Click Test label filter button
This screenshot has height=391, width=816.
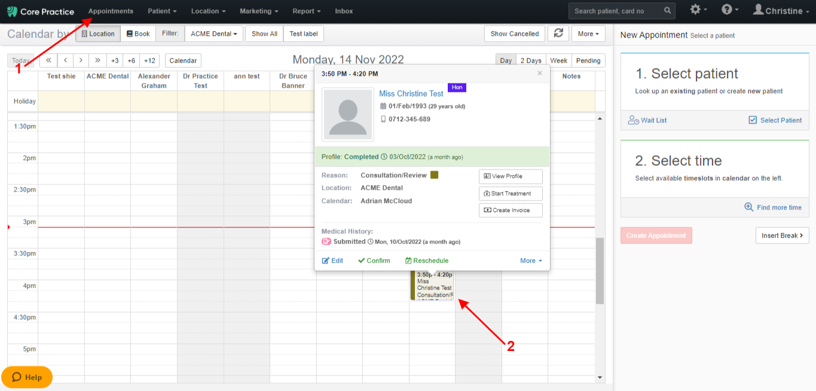coord(304,33)
